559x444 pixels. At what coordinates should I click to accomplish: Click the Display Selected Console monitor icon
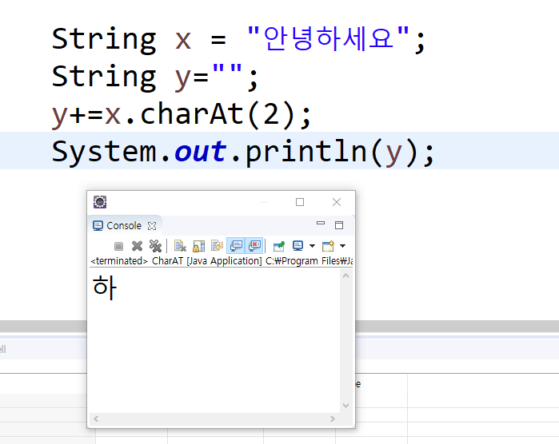(x=297, y=246)
